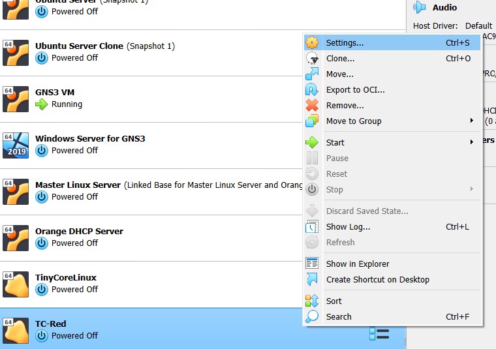Open the Move to Group submenu
Image resolution: width=496 pixels, height=349 pixels.
pos(392,121)
